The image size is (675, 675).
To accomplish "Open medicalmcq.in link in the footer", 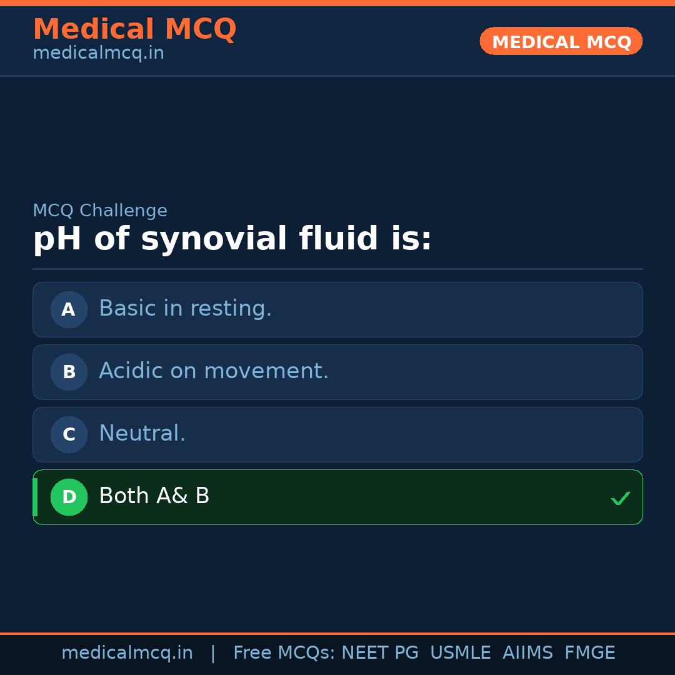I will coord(127,653).
